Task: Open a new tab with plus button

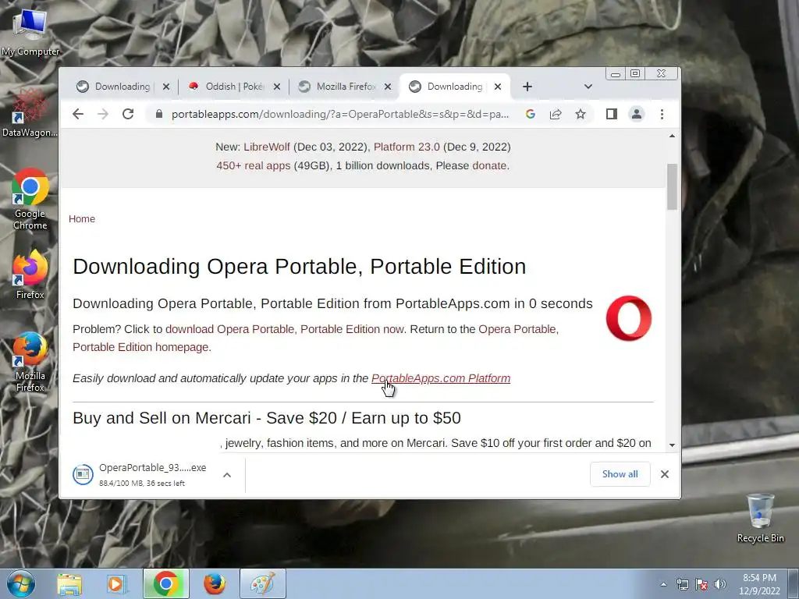Action: [x=527, y=87]
